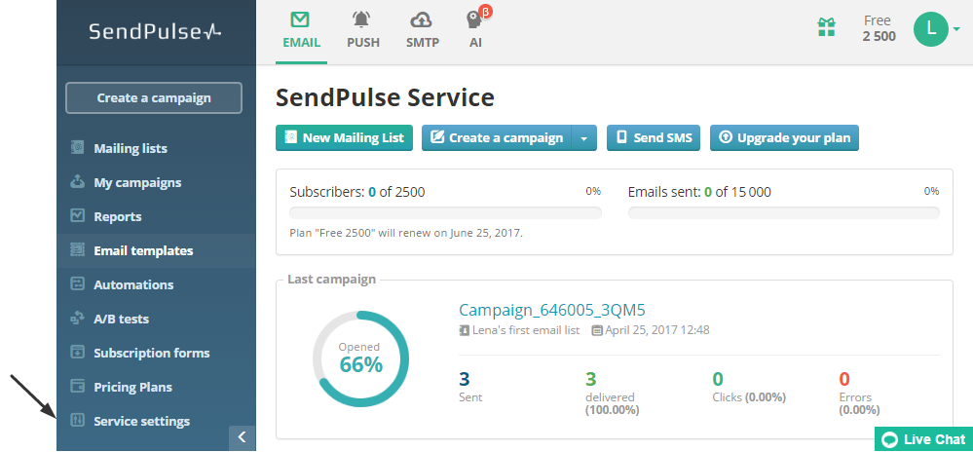Expand Create a campaign dropdown arrow
The image size is (973, 452).
(584, 138)
